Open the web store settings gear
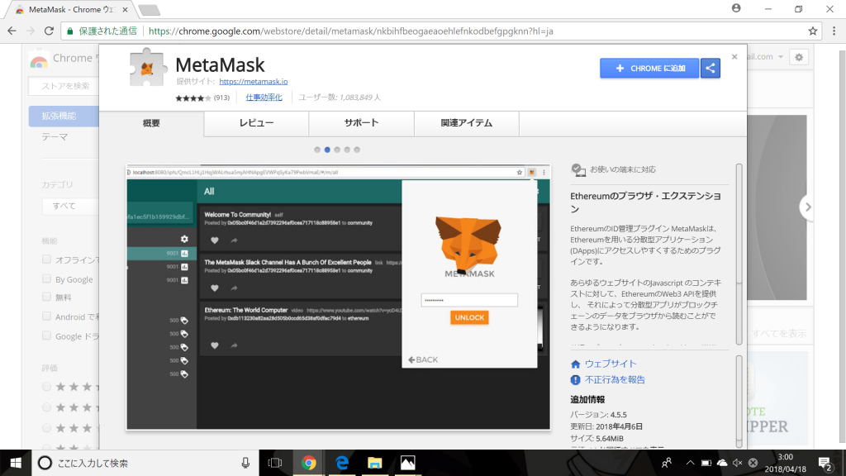The height and width of the screenshot is (476, 846). pyautogui.click(x=799, y=57)
